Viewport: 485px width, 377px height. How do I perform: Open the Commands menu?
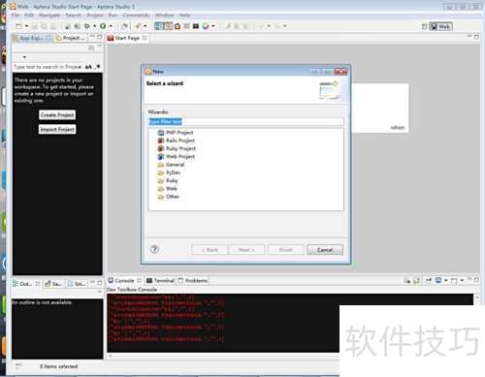[136, 15]
